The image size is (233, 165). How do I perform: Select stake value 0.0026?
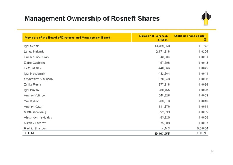tap(203, 90)
